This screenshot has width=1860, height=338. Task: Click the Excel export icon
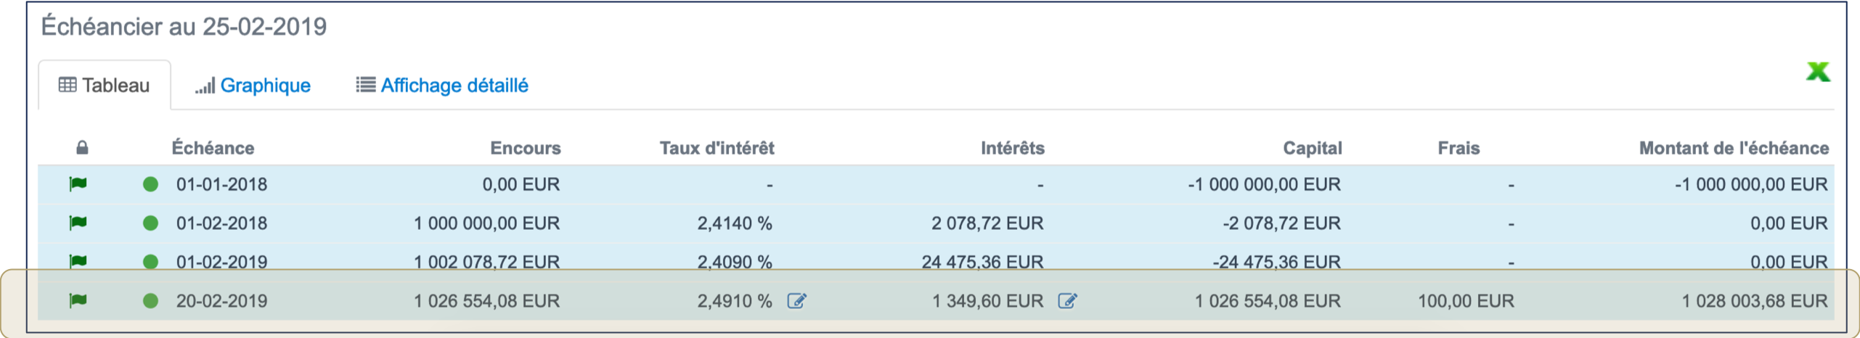click(x=1817, y=72)
